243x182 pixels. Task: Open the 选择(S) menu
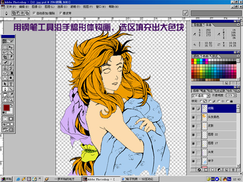62,7
